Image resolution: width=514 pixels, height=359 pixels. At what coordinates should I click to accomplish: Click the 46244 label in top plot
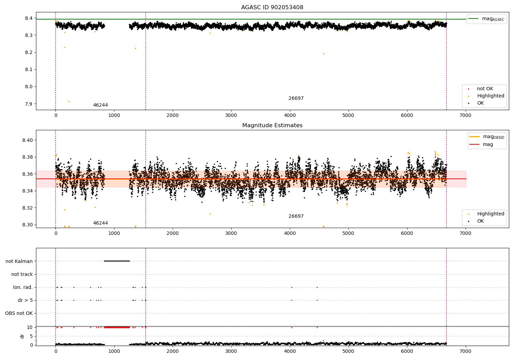(100, 105)
